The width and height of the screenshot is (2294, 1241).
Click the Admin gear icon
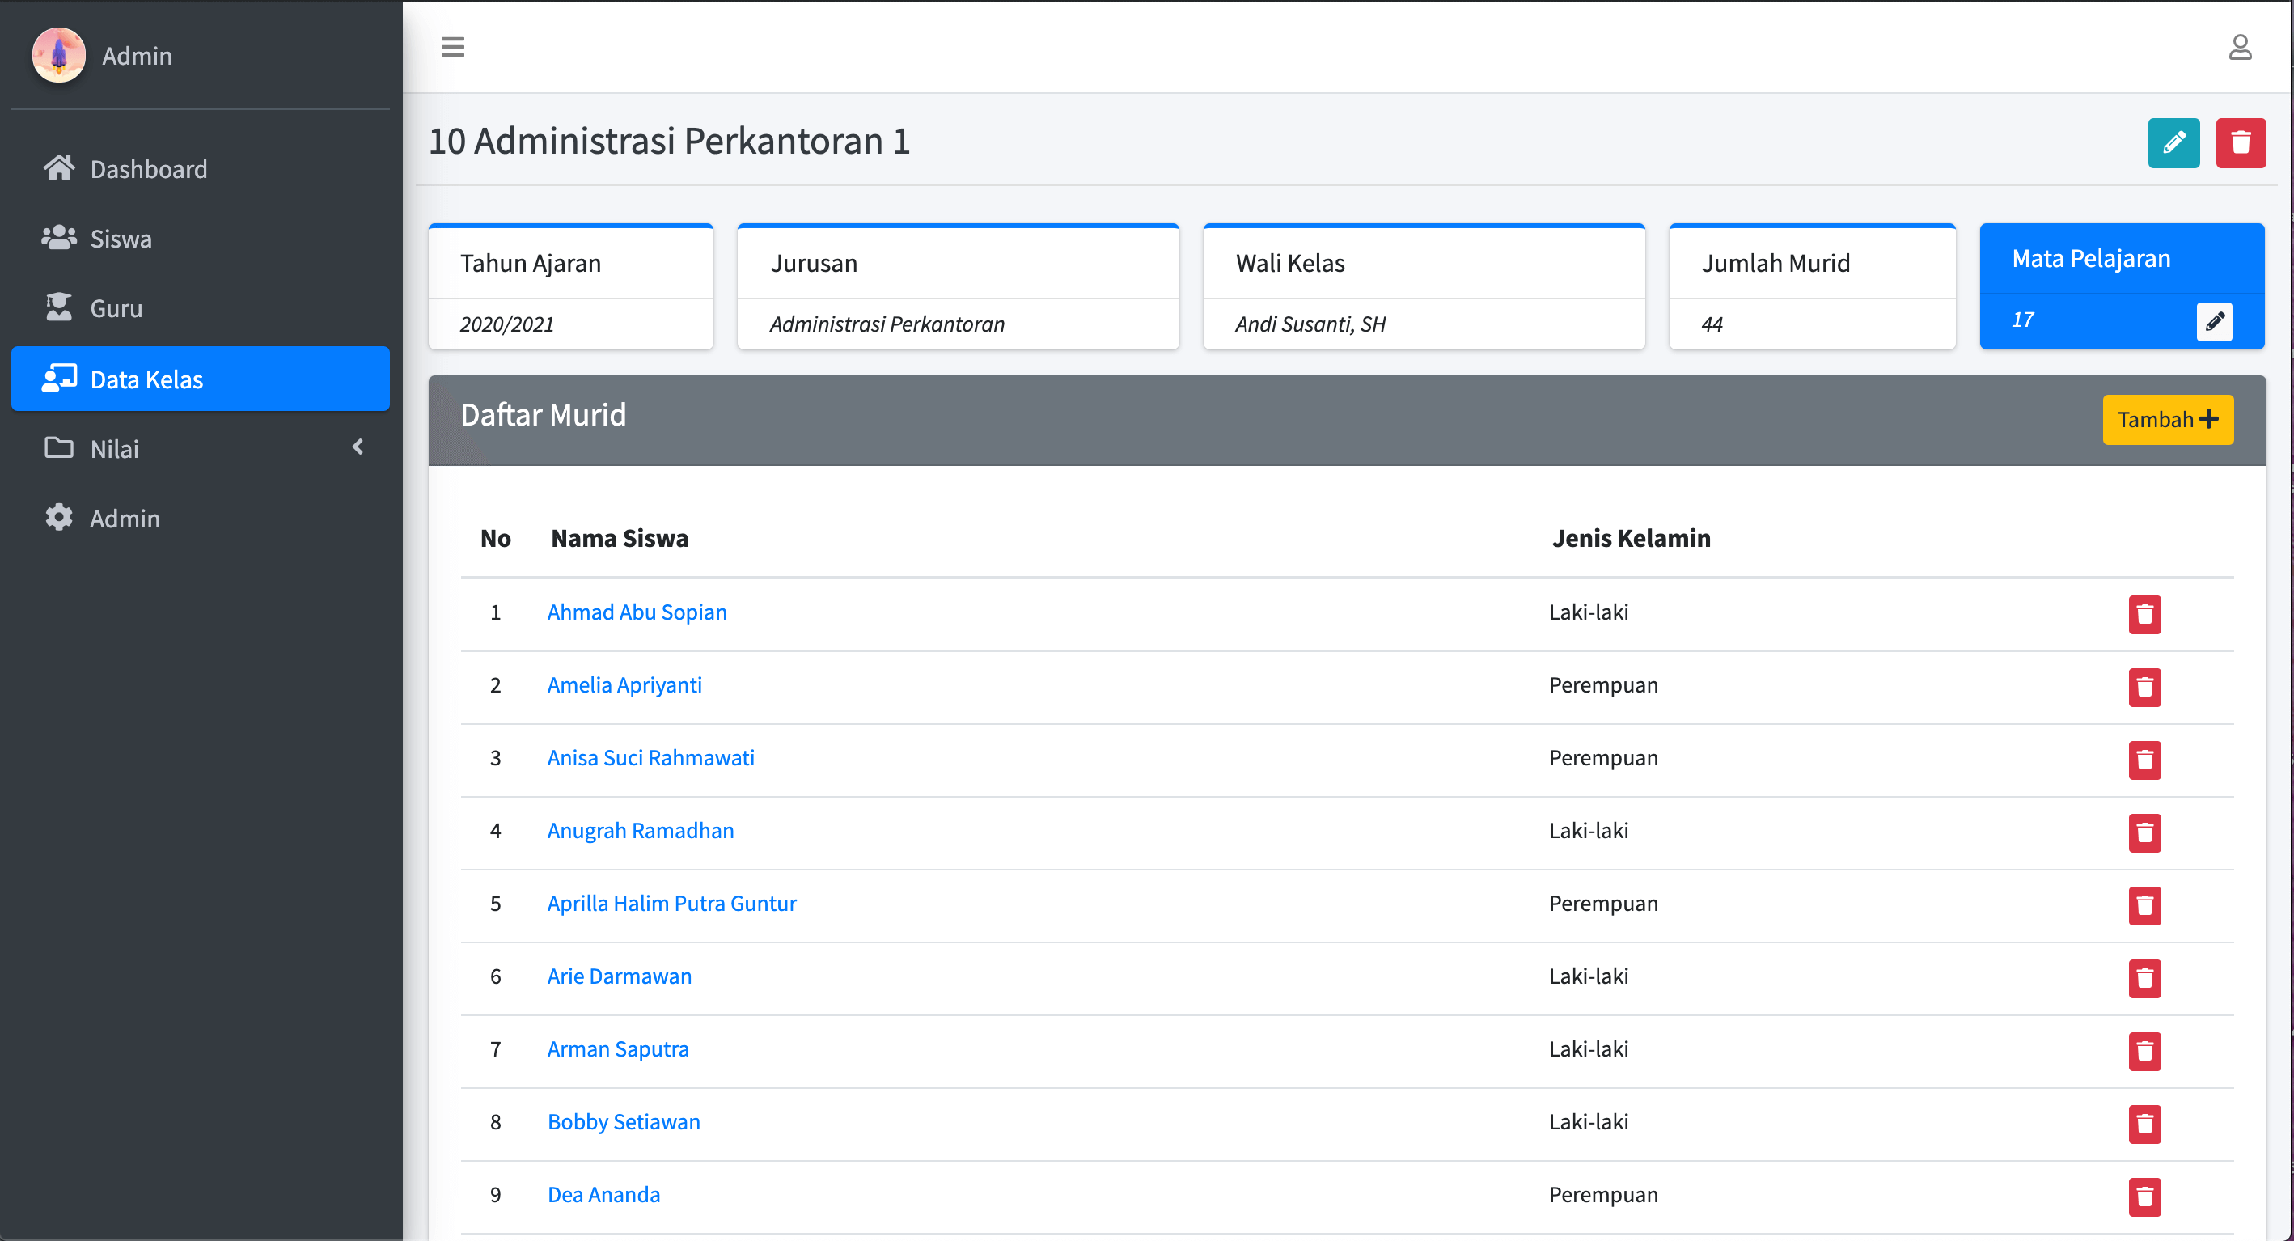click(x=59, y=517)
